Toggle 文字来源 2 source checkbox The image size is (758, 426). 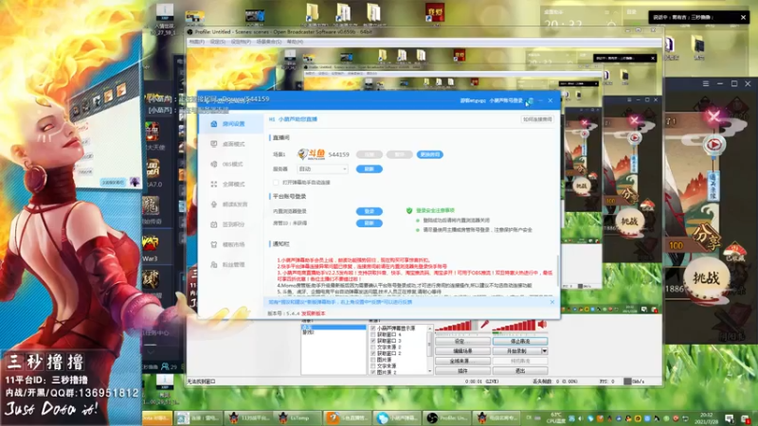[372, 346]
